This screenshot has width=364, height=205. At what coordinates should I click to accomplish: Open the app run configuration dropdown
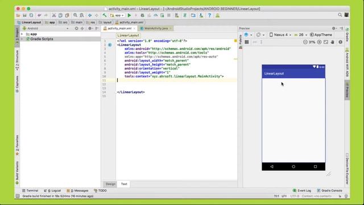click(117, 15)
